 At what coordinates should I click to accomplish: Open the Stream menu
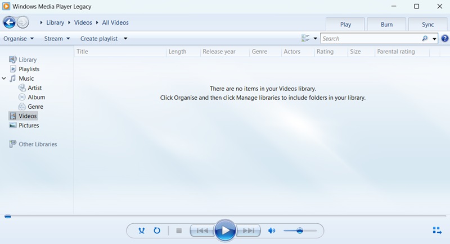pos(57,39)
